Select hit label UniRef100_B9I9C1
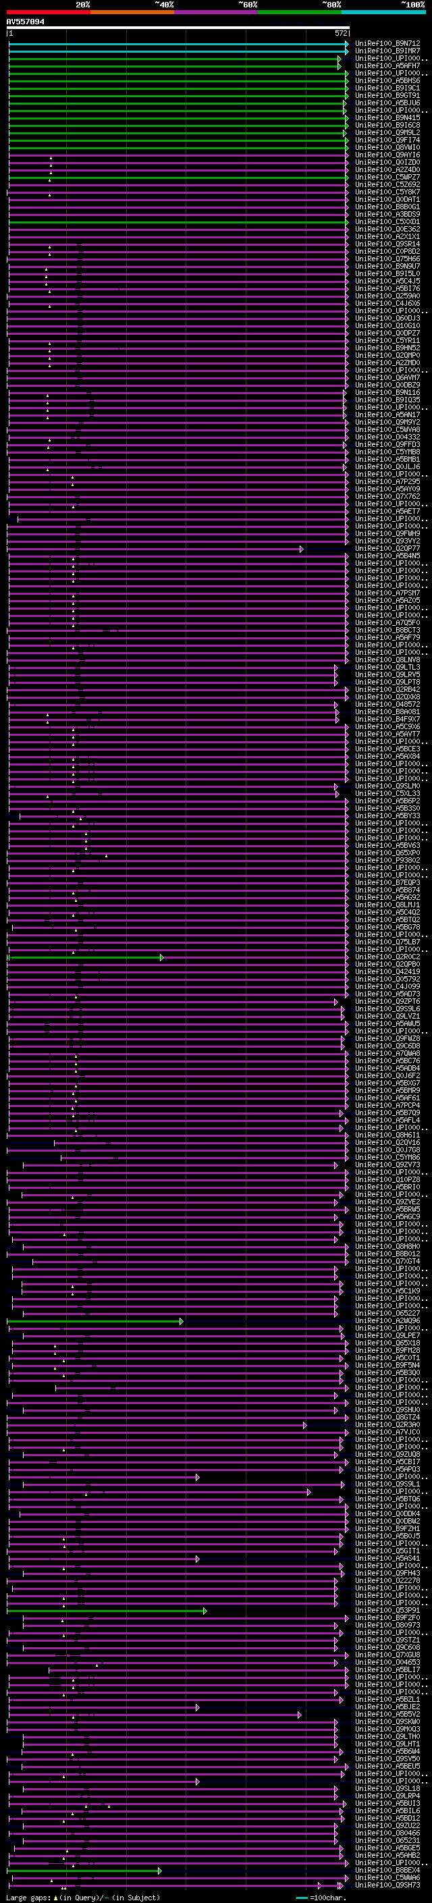 pyautogui.click(x=387, y=88)
